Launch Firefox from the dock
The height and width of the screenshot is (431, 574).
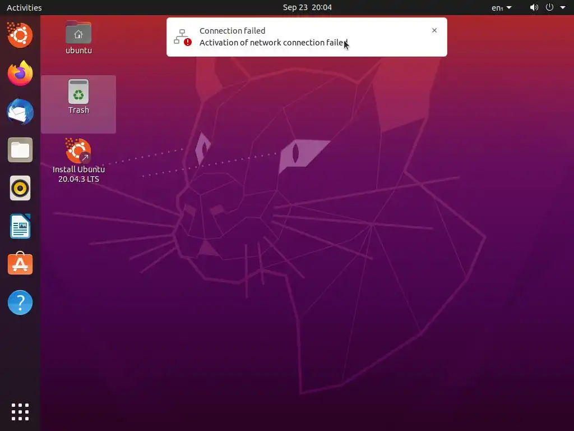(x=20, y=74)
